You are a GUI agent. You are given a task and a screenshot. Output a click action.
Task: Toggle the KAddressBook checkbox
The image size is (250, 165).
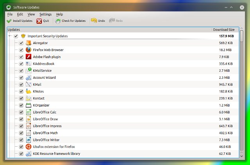click(x=21, y=64)
